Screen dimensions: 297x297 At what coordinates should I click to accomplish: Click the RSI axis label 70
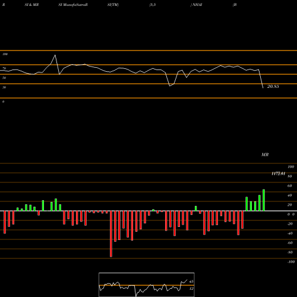point(4,68)
